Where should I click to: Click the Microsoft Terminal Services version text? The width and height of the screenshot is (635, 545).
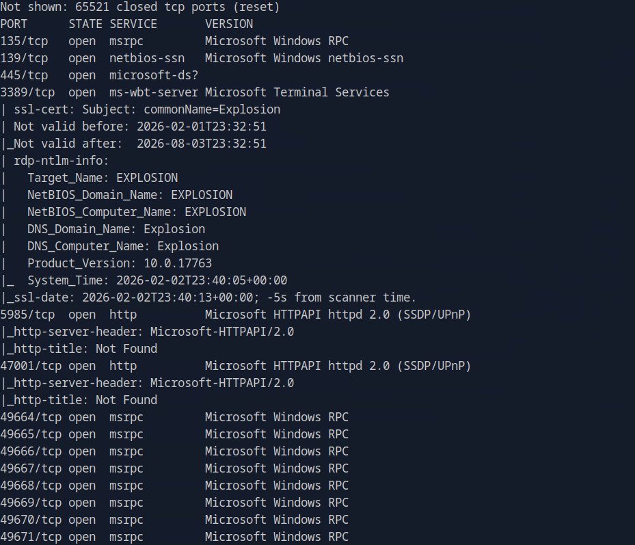coord(297,92)
